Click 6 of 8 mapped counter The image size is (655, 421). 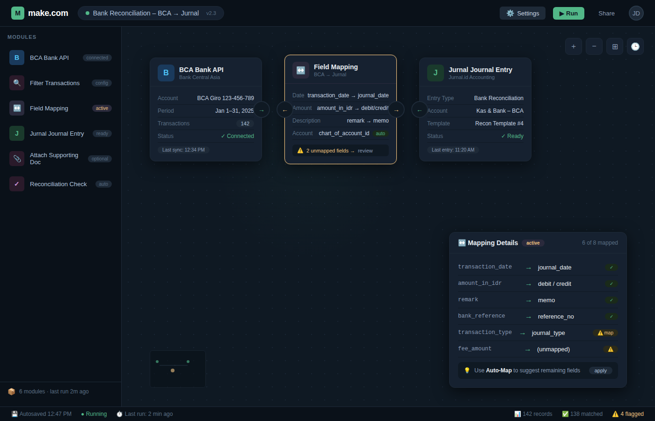point(600,243)
